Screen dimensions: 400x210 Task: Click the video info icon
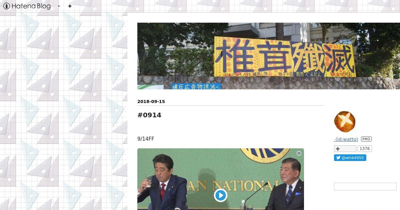pos(299,153)
